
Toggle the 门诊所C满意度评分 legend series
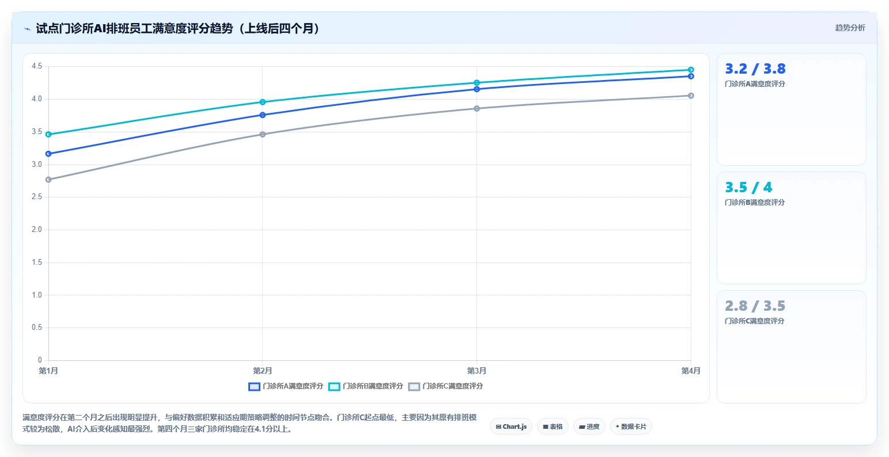[445, 386]
